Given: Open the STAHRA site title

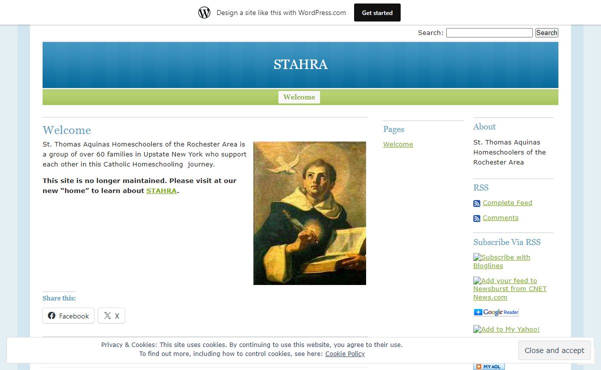Looking at the screenshot, I should point(300,64).
